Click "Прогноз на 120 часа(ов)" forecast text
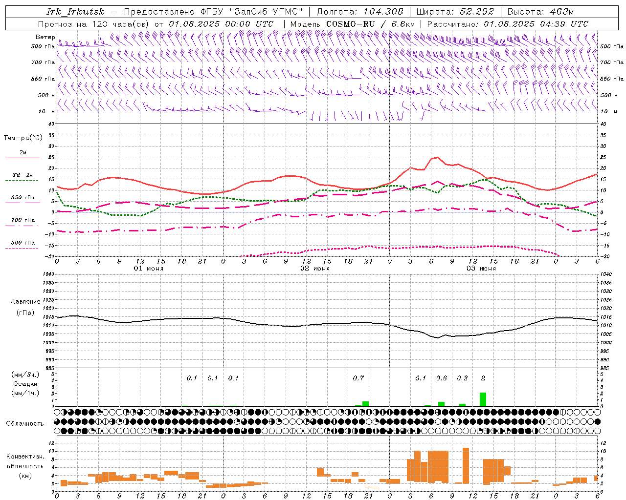The image size is (626, 500). click(94, 24)
